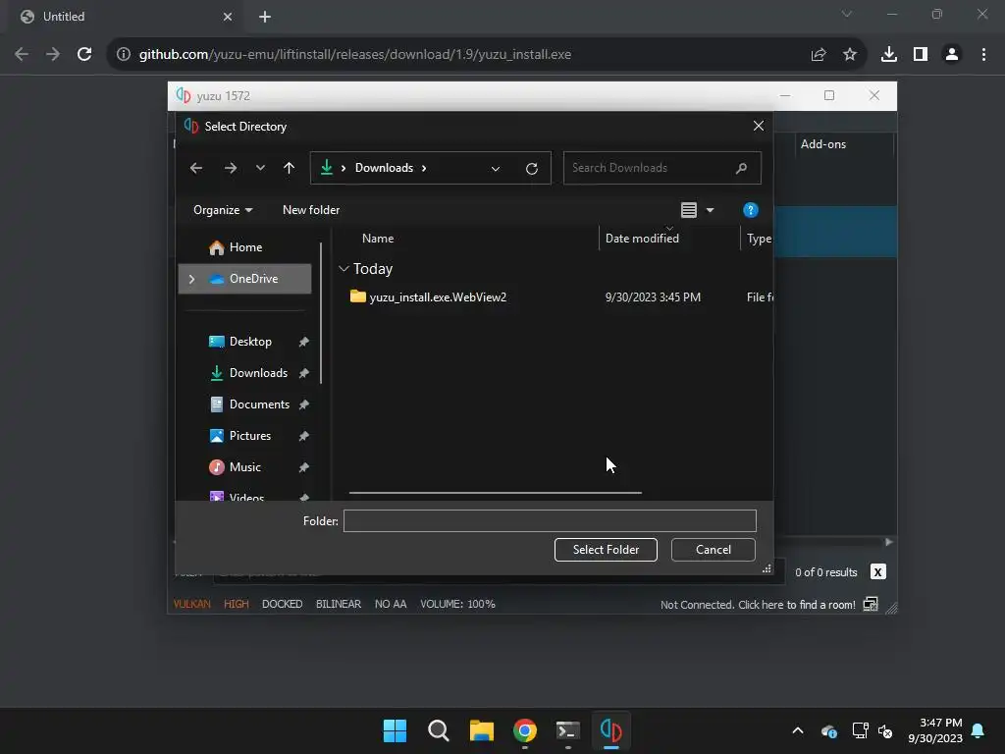Click Add-ons column in yuzu window
1005x754 pixels.
tap(823, 144)
